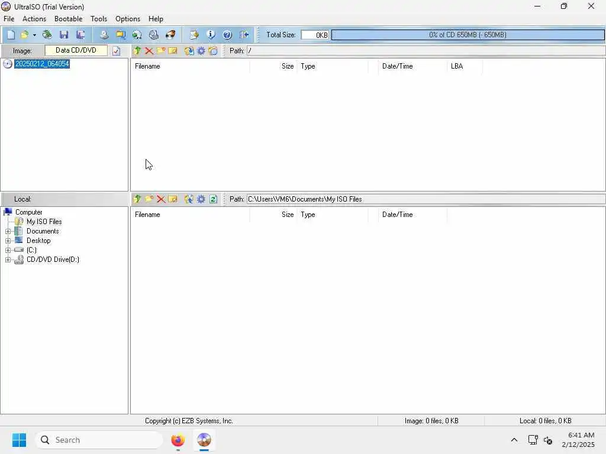Open the Windows Start menu
Viewport: 606px width, 454px height.
pos(19,440)
